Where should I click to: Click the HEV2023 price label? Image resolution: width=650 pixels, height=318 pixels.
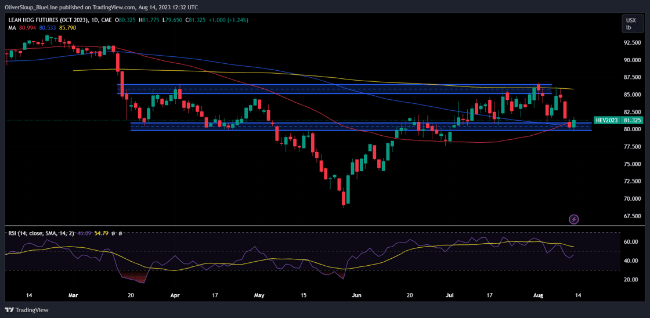coord(607,121)
